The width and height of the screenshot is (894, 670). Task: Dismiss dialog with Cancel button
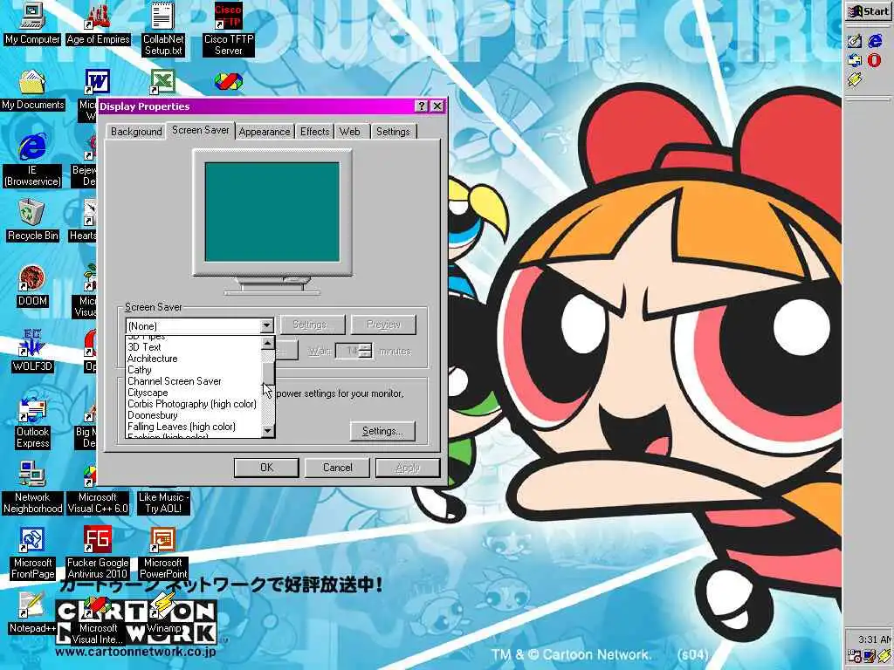pyautogui.click(x=338, y=468)
